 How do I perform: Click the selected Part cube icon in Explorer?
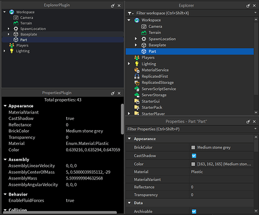pyautogui.click(x=144, y=51)
